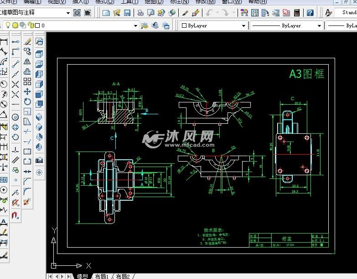Open the QuickCalc calculator
The image size is (357, 279).
pyautogui.click(x=297, y=13)
